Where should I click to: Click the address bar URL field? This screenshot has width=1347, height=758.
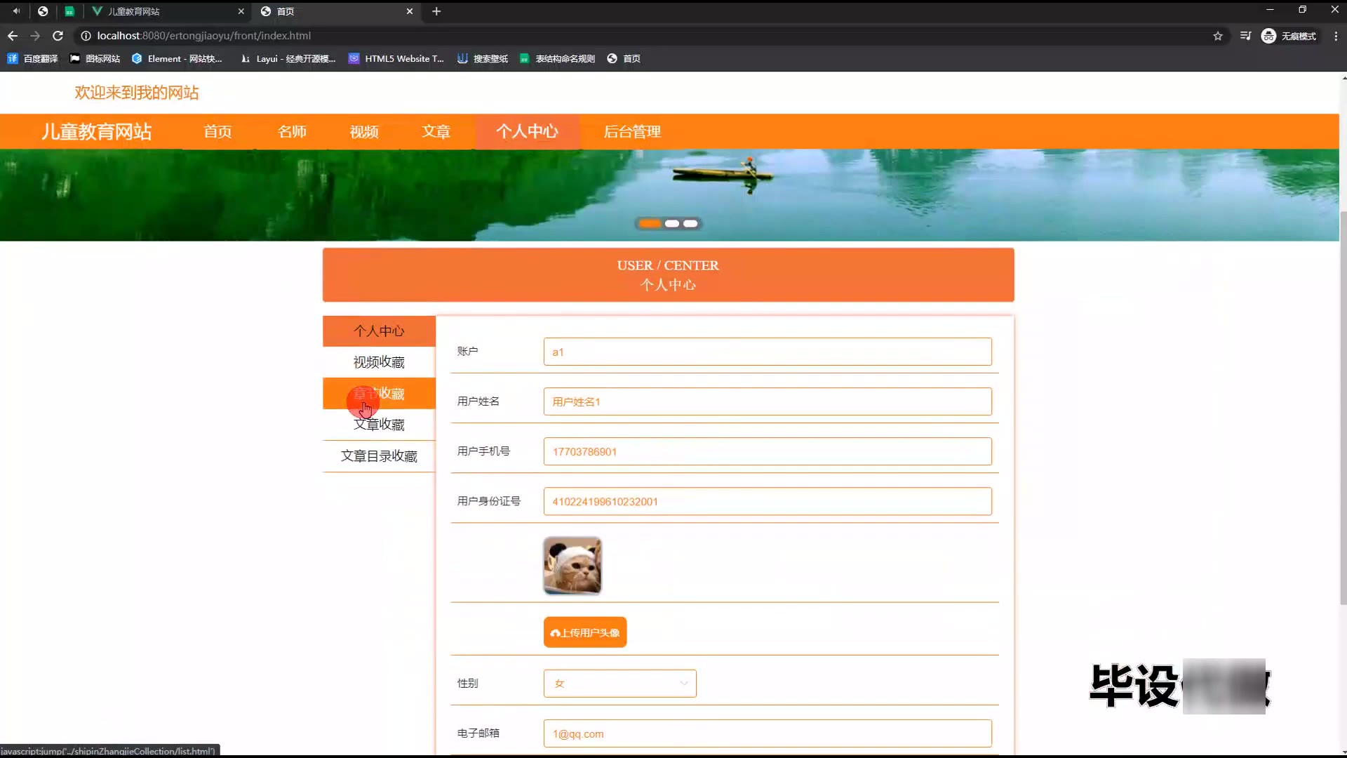[x=203, y=36]
